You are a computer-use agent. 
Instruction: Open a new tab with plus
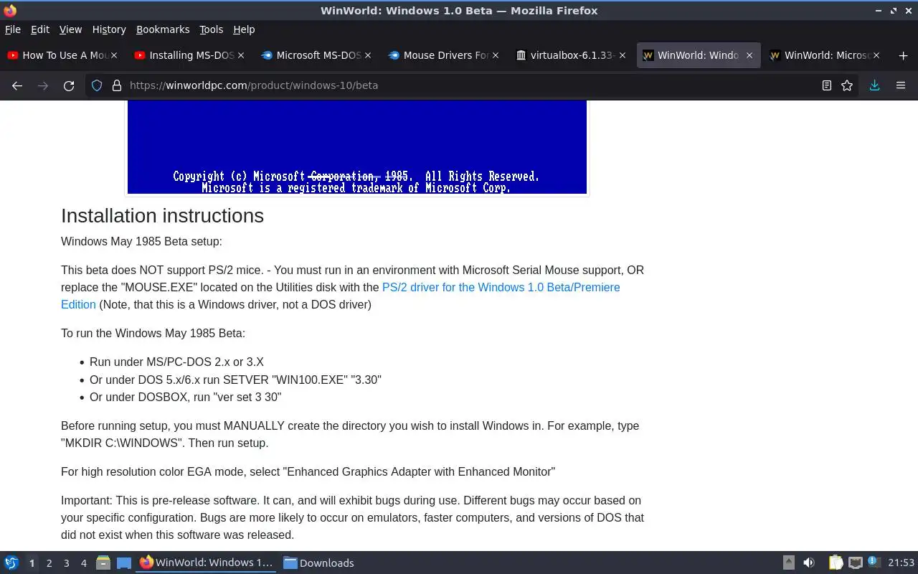(x=903, y=55)
